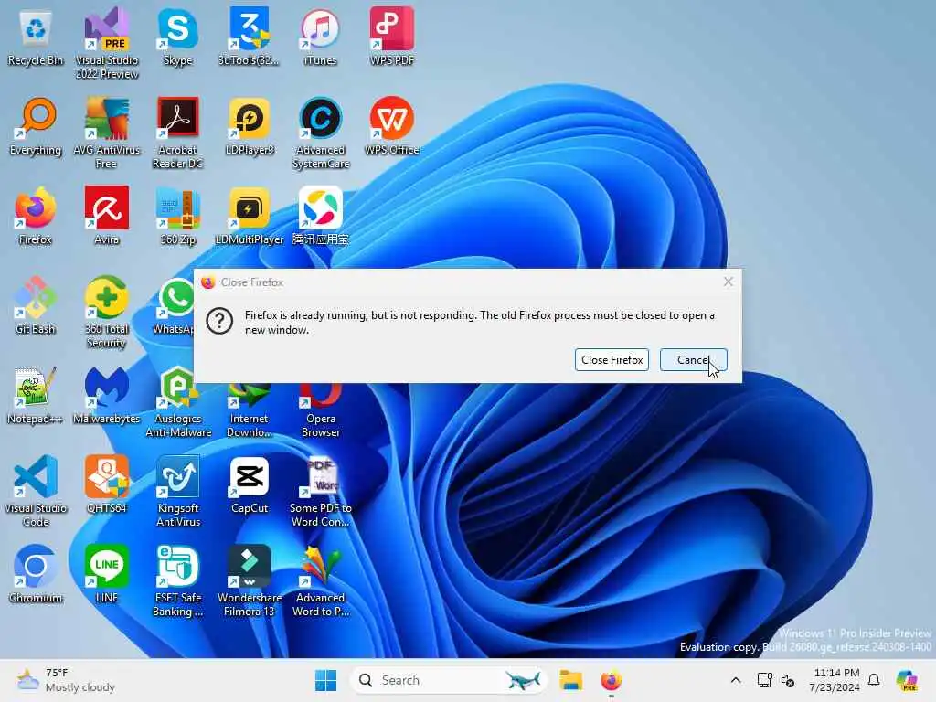This screenshot has height=702, width=936.
Task: Select the ESET Safe Banking shortcut
Action: click(x=178, y=581)
